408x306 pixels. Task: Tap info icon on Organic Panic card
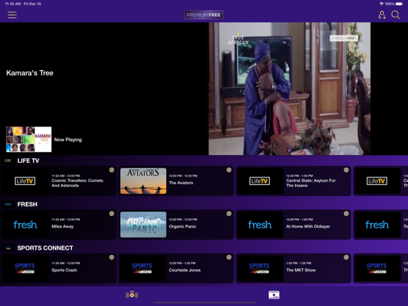point(229,214)
